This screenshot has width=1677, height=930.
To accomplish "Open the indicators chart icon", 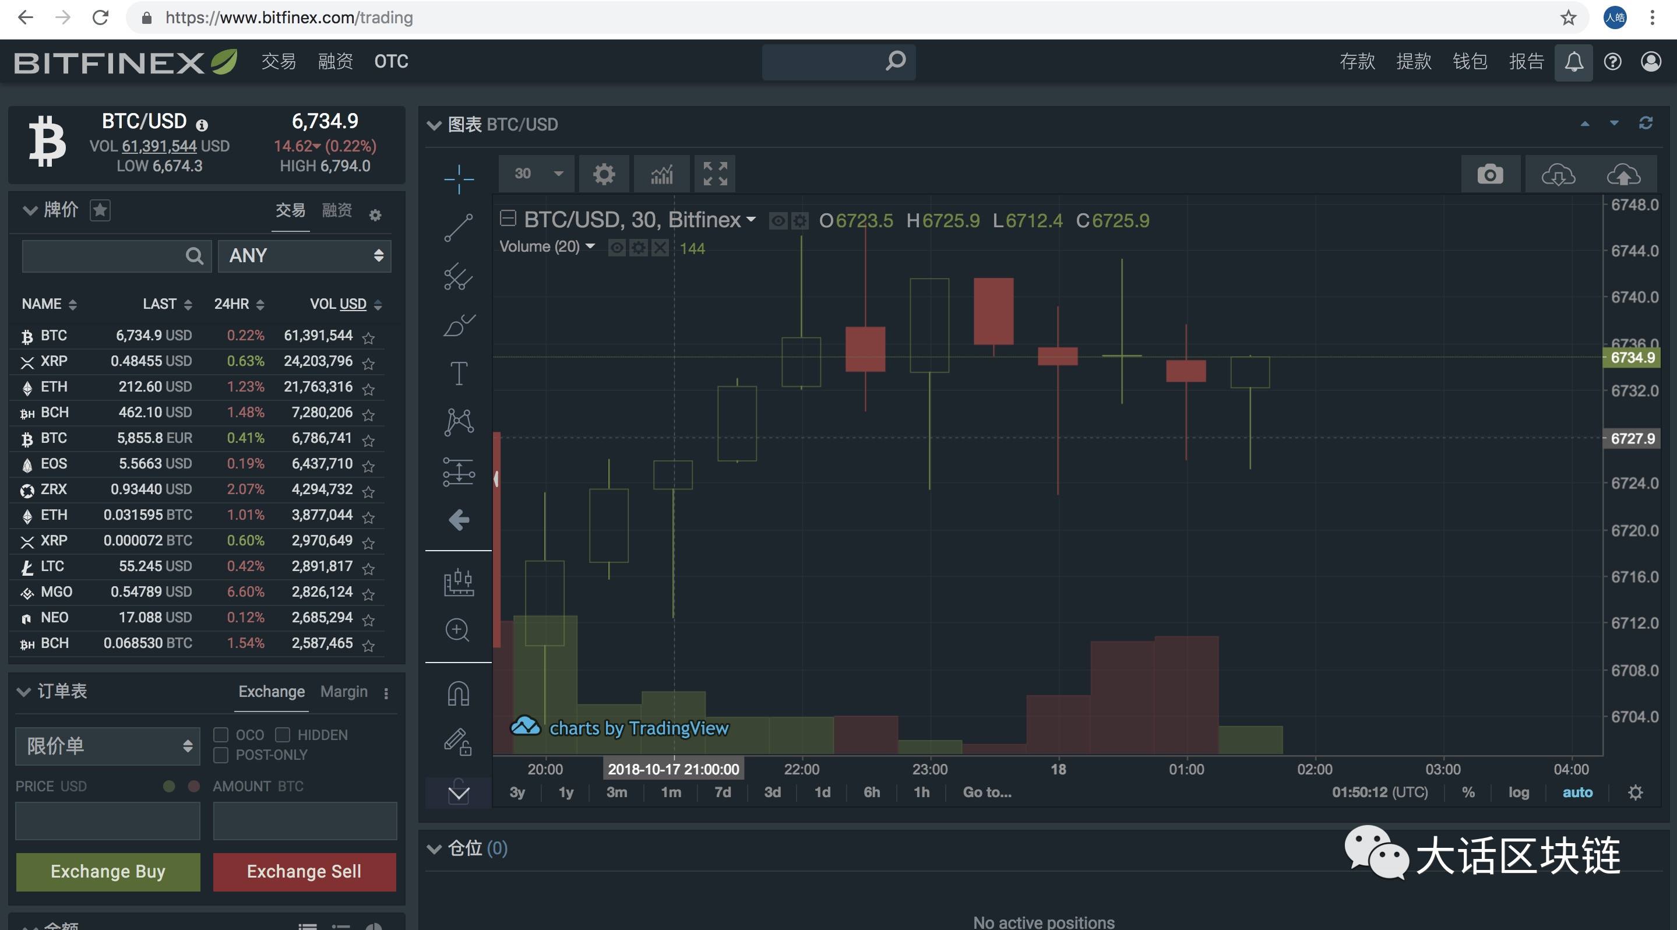I will [661, 174].
